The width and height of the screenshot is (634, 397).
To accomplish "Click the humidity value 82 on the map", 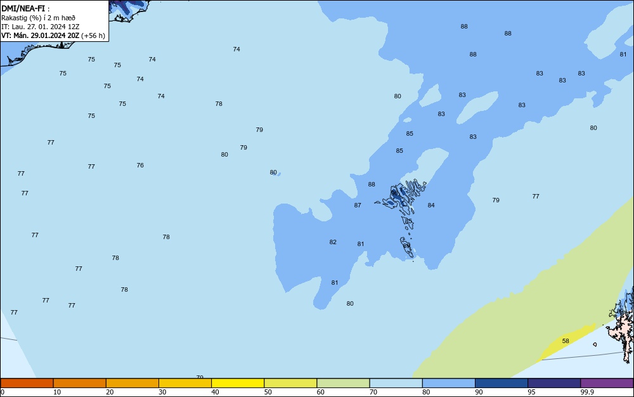I will coord(333,242).
